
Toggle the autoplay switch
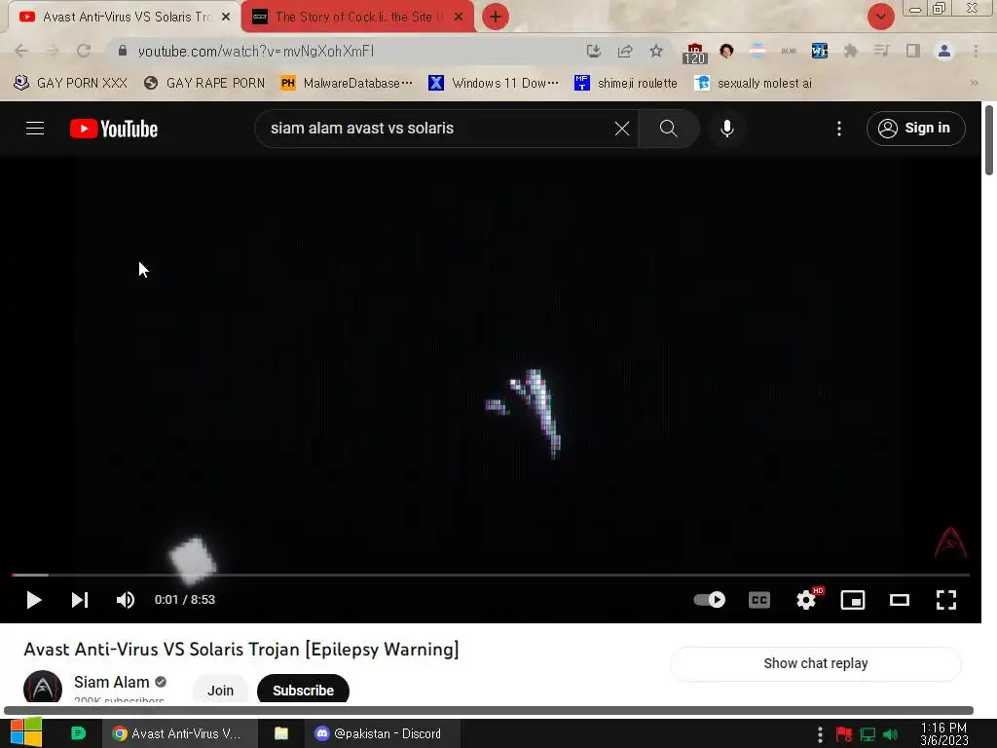710,600
